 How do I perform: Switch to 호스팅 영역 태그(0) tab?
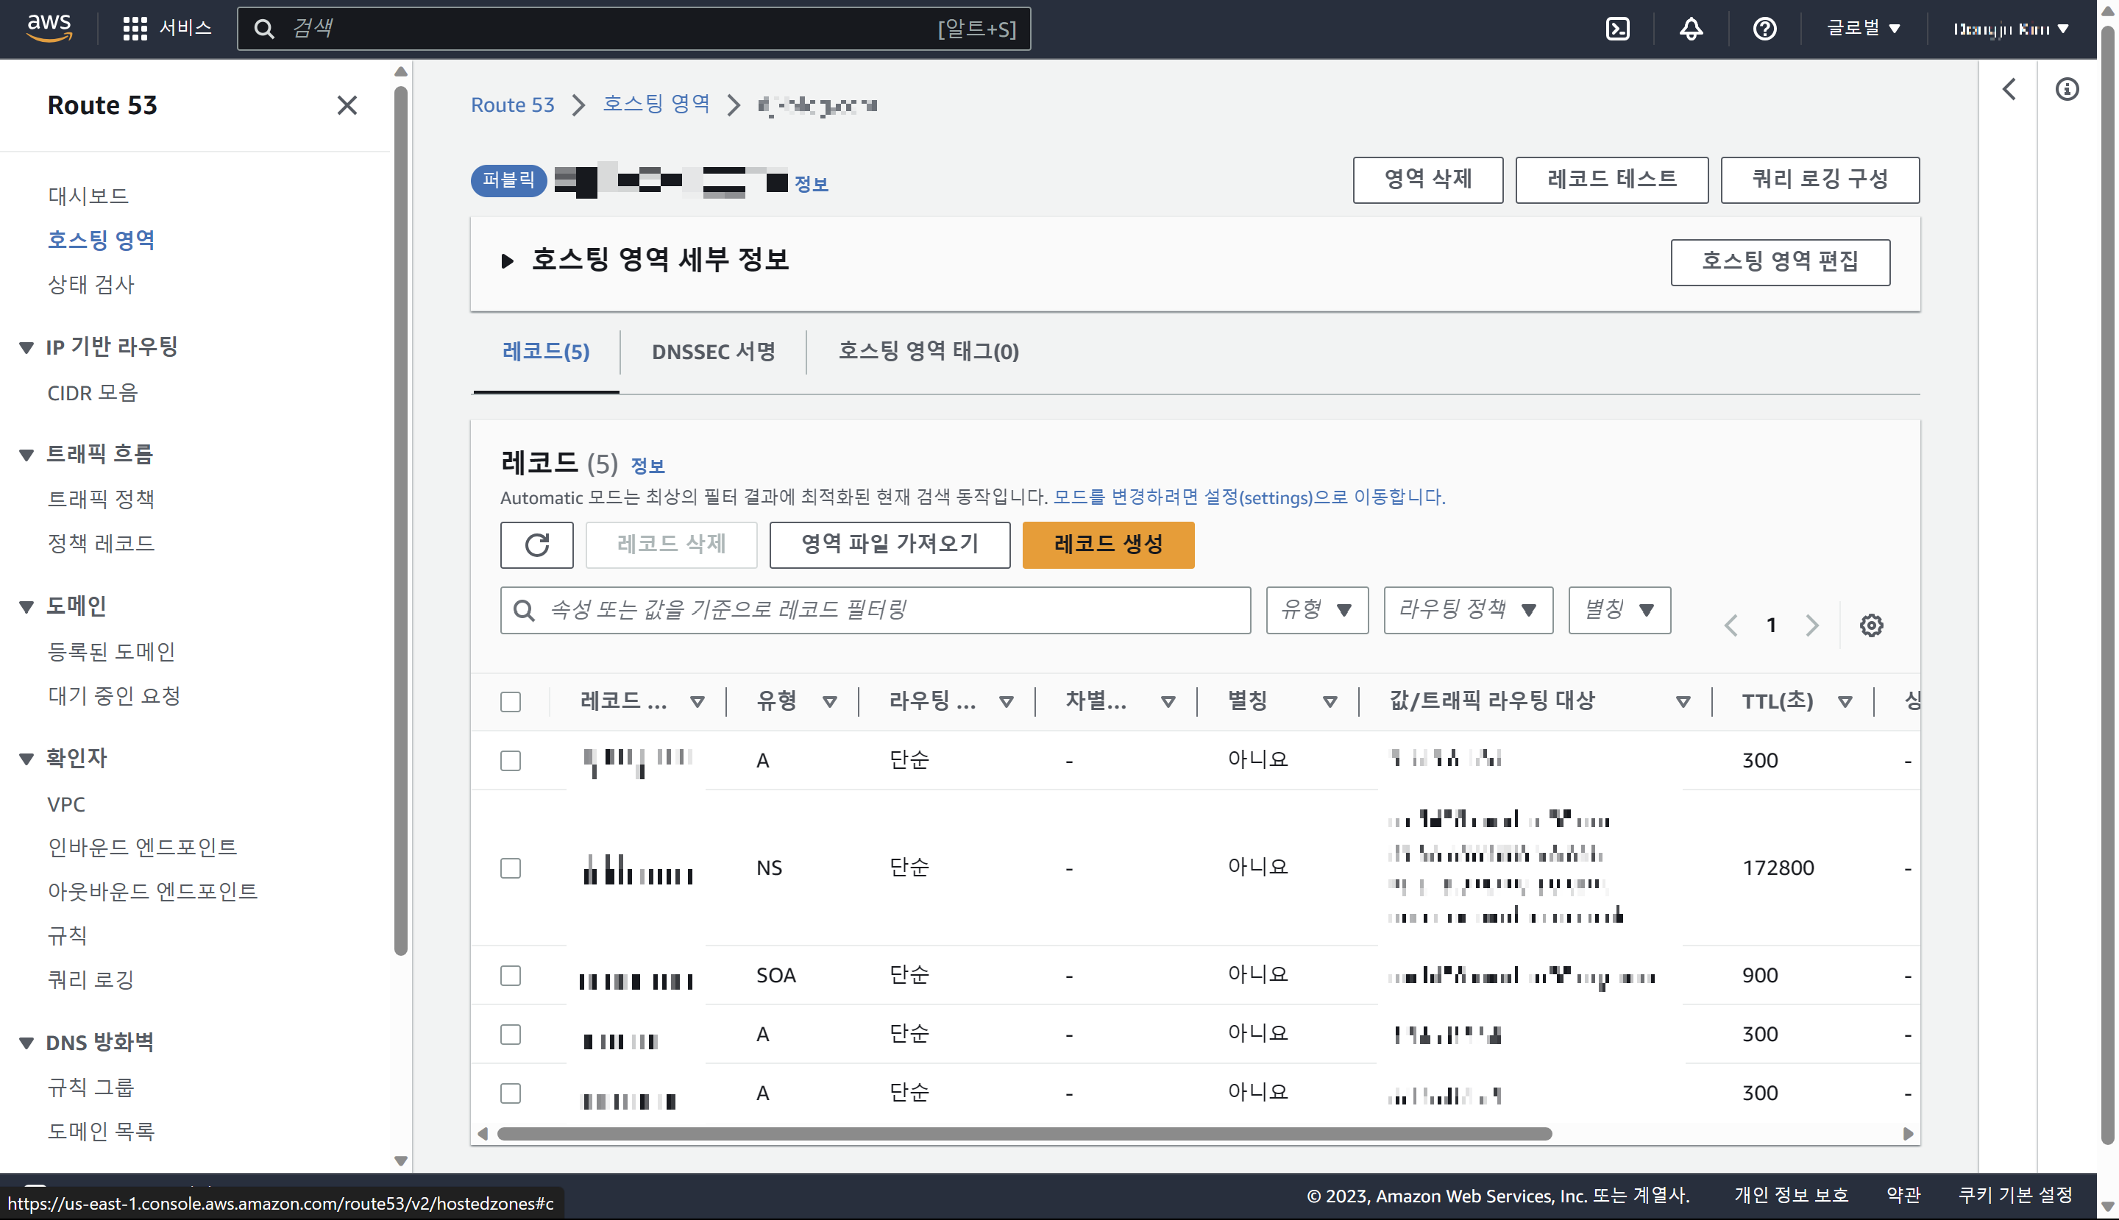tap(929, 352)
